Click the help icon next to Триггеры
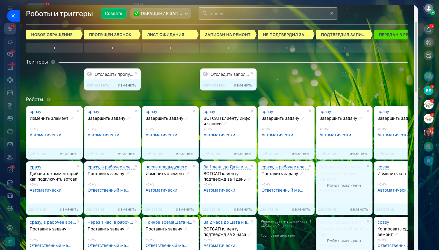The height and width of the screenshot is (250, 439). click(53, 62)
